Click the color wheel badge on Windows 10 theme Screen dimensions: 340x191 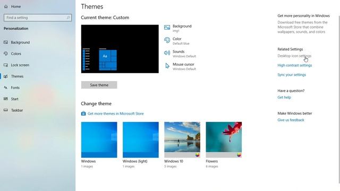tap(197, 155)
